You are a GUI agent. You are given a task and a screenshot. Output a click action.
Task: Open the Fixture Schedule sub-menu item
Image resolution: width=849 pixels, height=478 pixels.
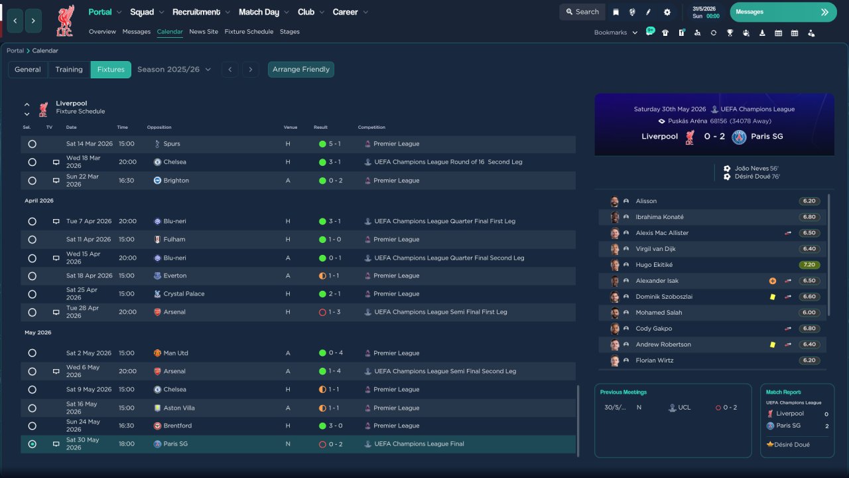pos(249,32)
